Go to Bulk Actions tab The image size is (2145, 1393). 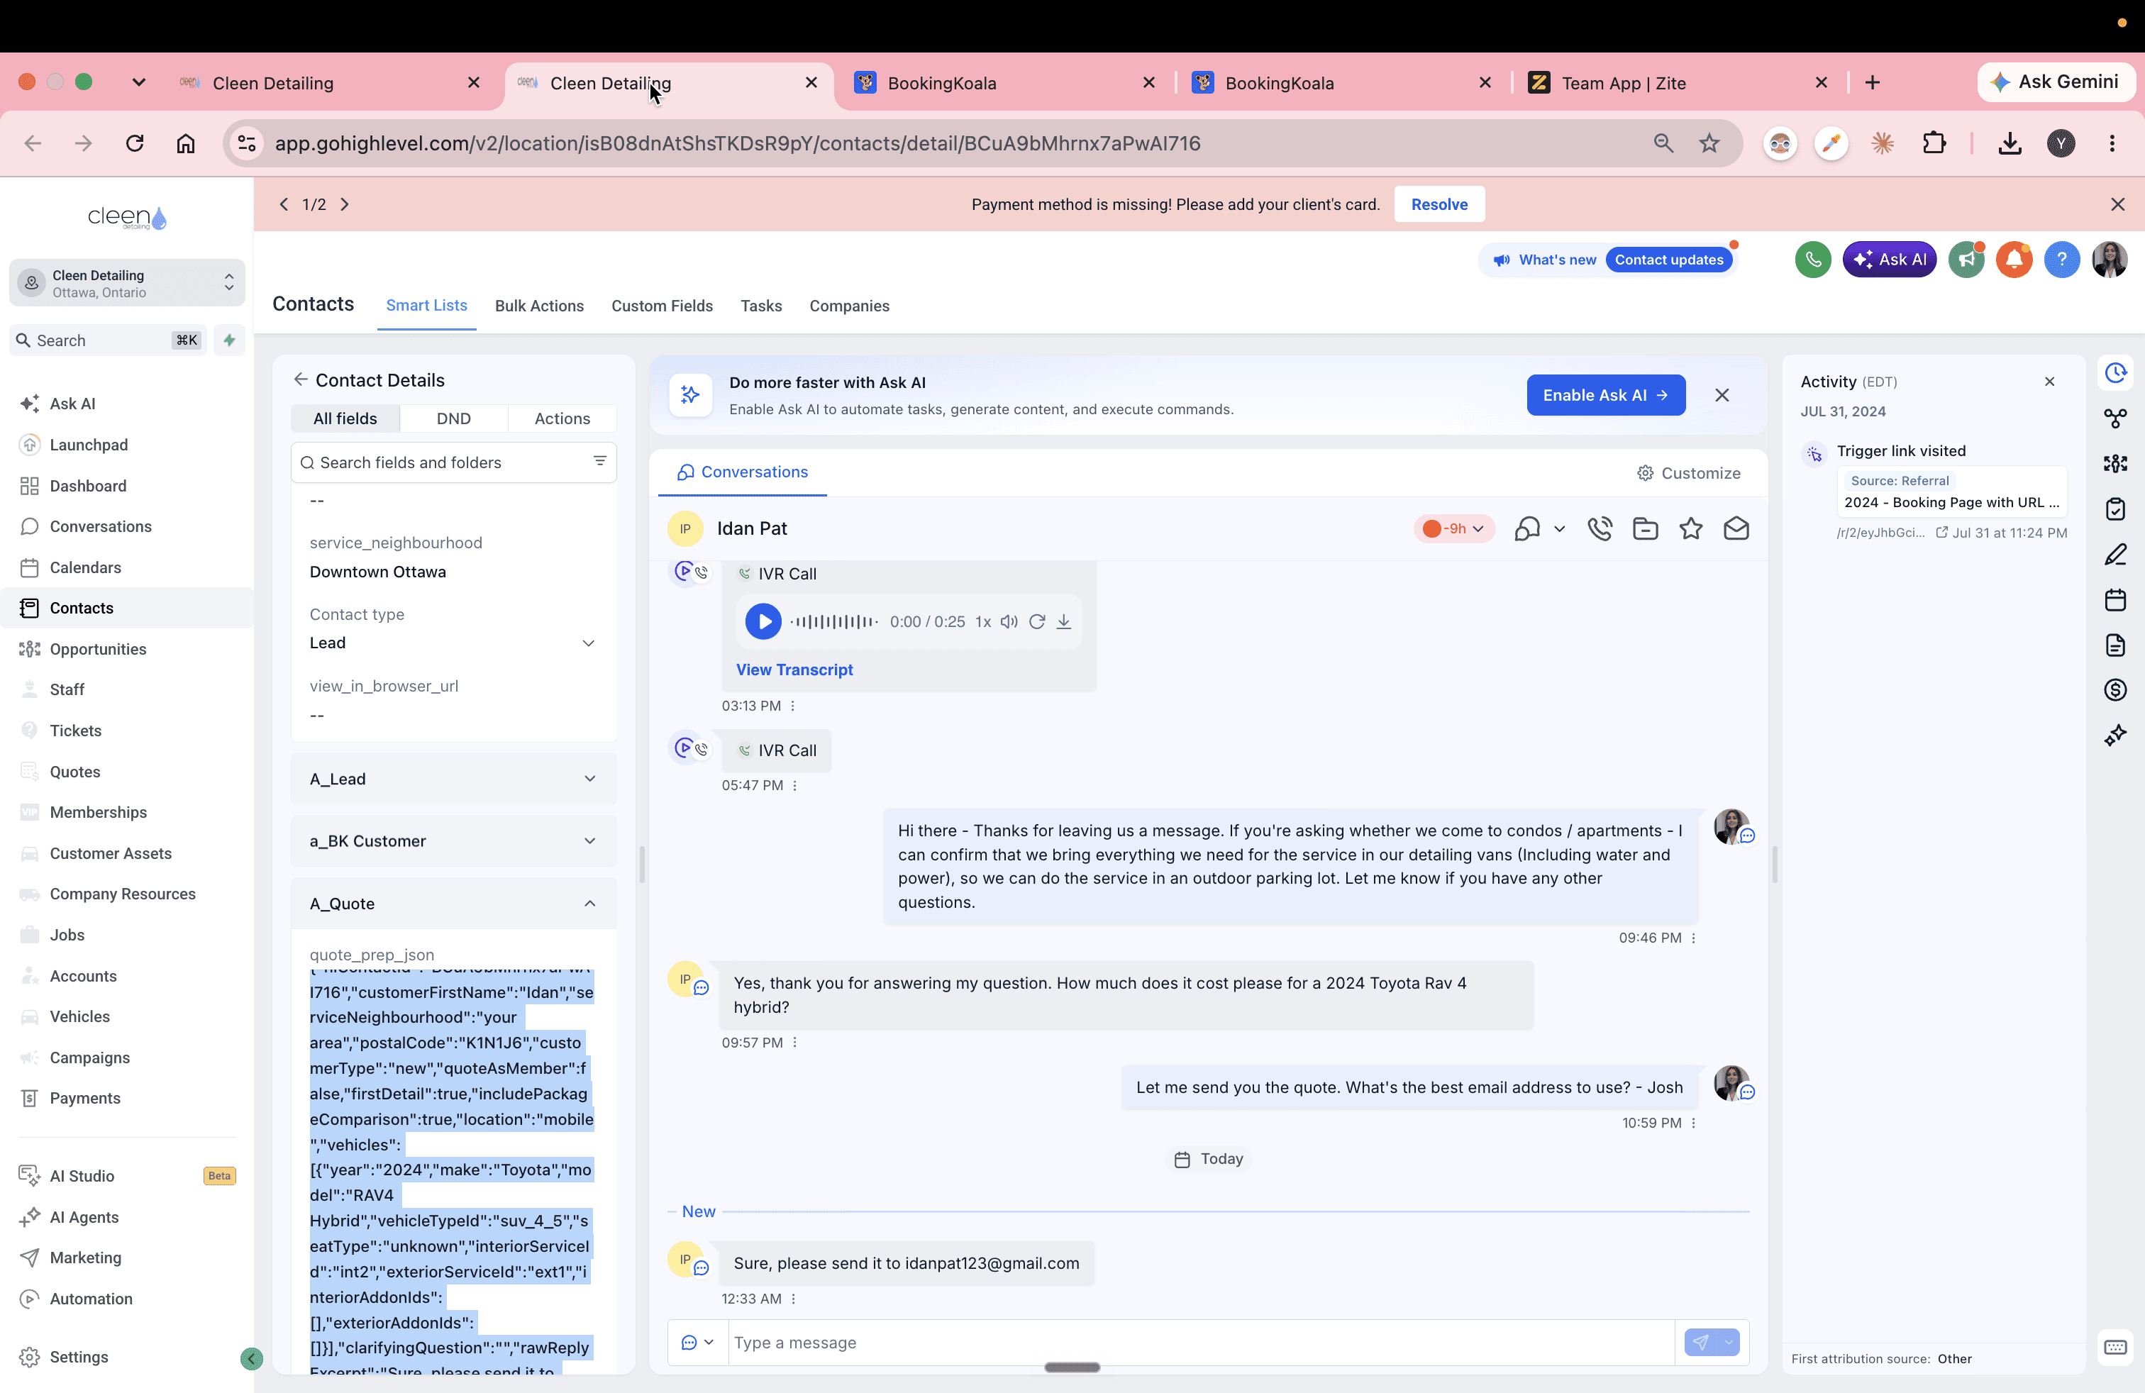coord(539,306)
